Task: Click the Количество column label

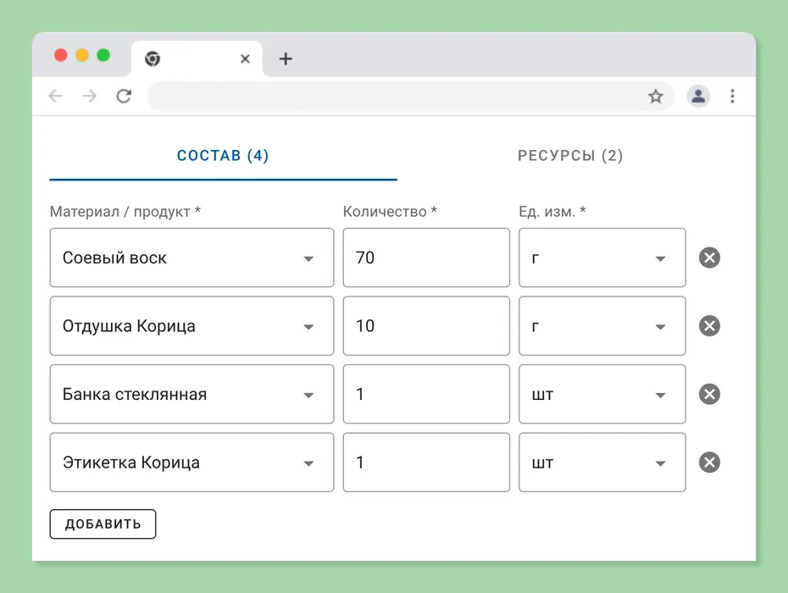Action: click(x=390, y=212)
